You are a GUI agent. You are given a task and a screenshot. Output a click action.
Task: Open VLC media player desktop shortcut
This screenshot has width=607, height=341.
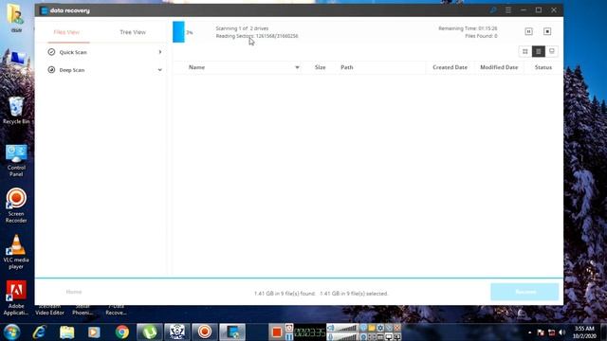(x=16, y=252)
